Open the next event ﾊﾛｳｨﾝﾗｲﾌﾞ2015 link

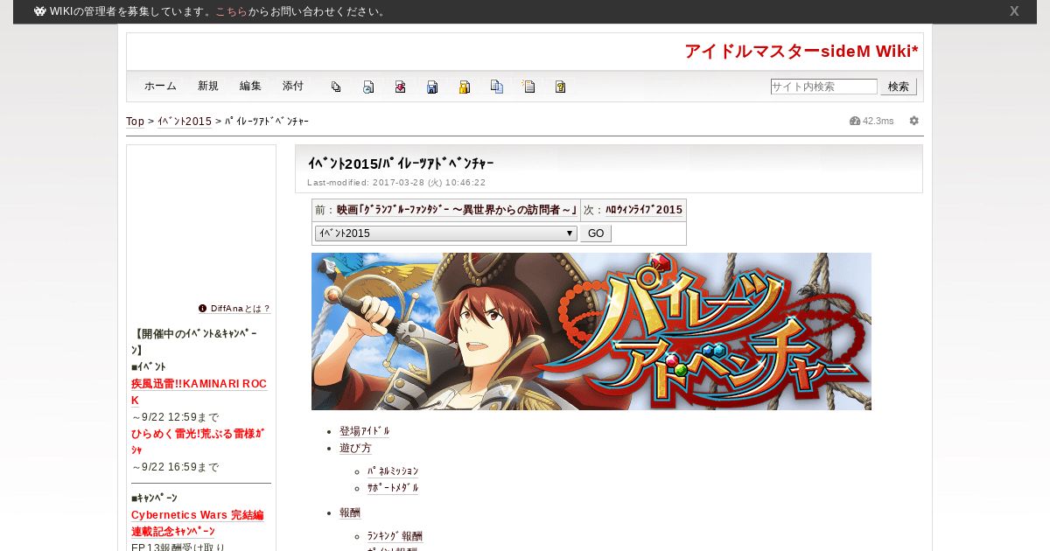[644, 210]
